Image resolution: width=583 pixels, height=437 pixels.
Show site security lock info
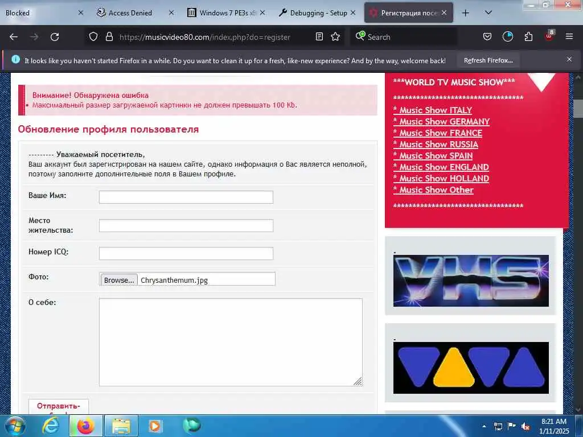click(109, 37)
